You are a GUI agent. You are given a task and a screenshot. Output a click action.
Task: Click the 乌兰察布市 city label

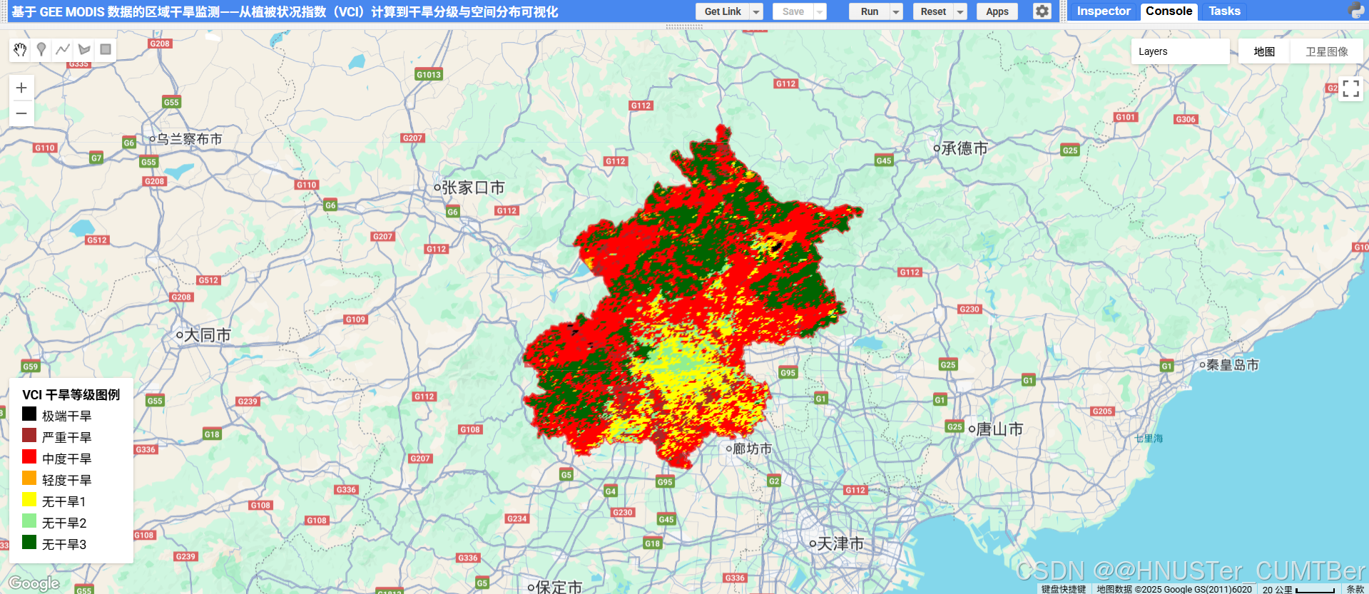coord(189,139)
